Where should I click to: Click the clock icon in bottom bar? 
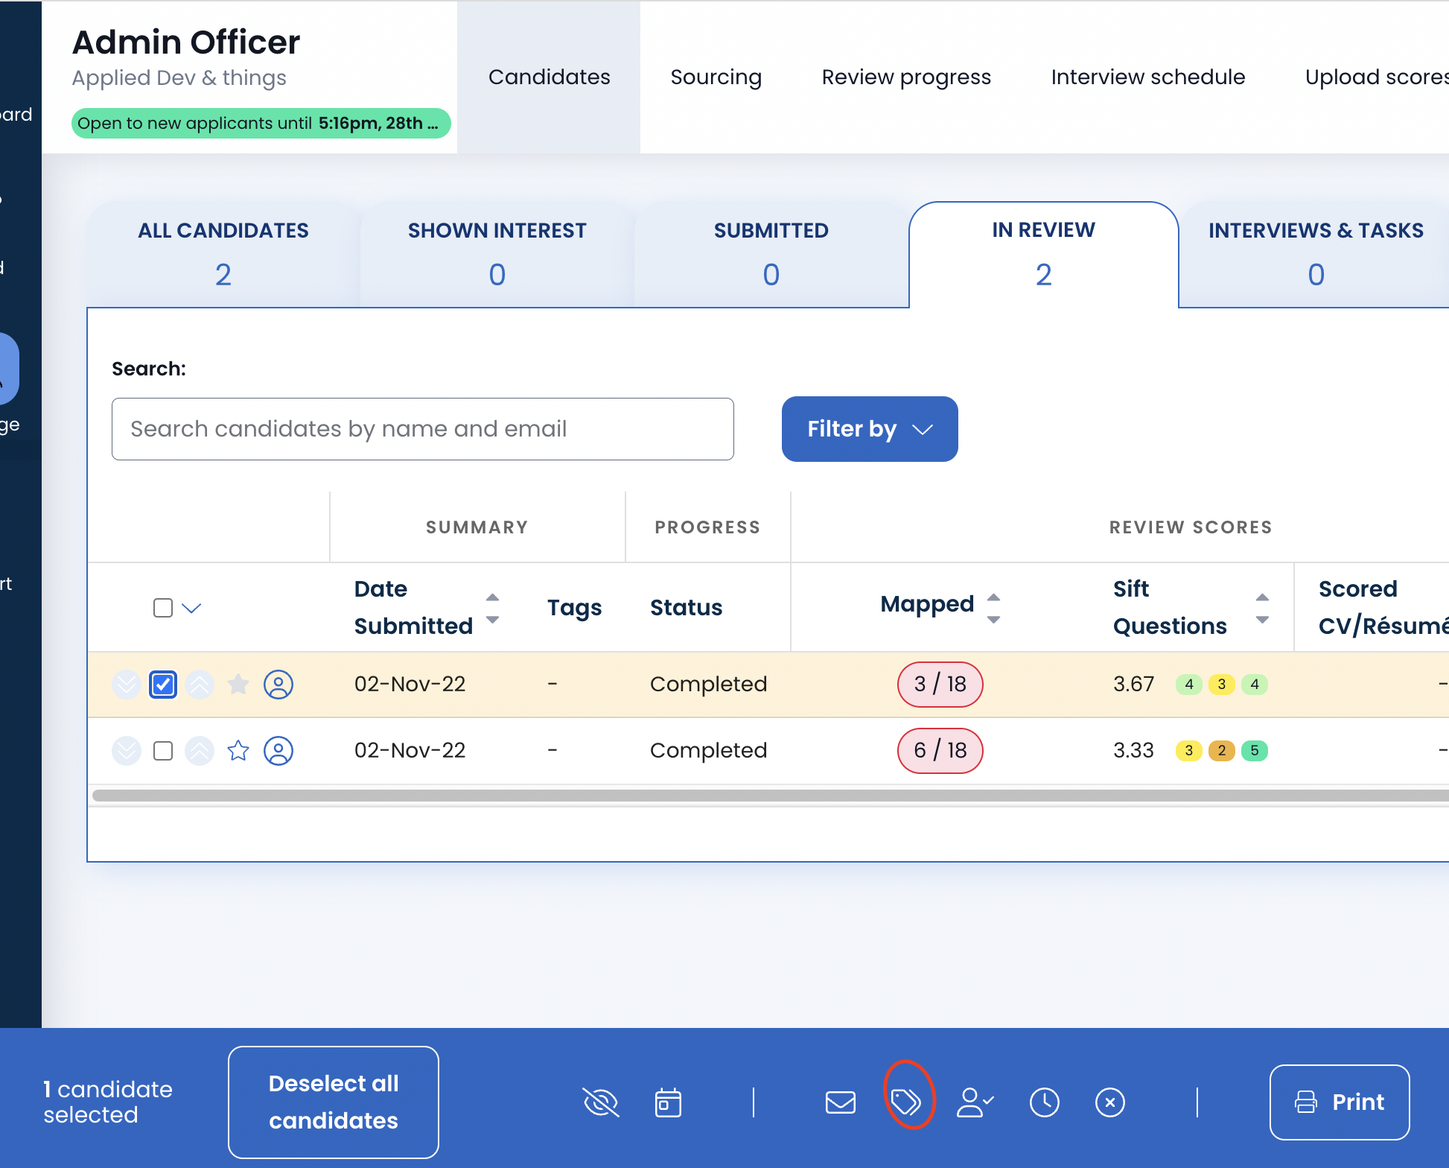click(x=1044, y=1102)
